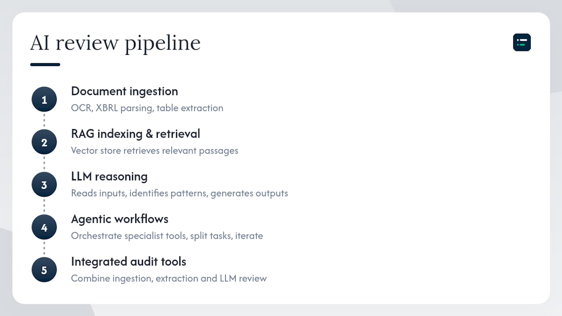Select the step 3 numbered circle
The image size is (562, 316).
pos(44,185)
